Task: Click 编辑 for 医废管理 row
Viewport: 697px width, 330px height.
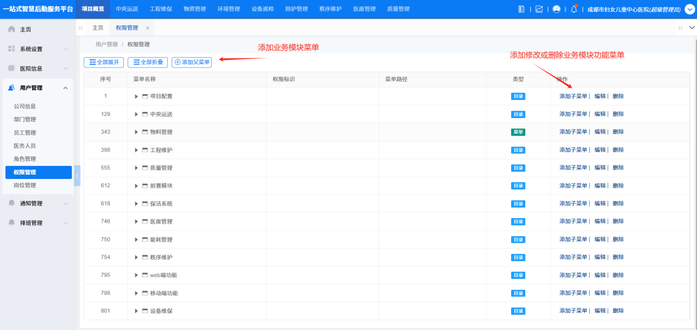Action: (600, 222)
